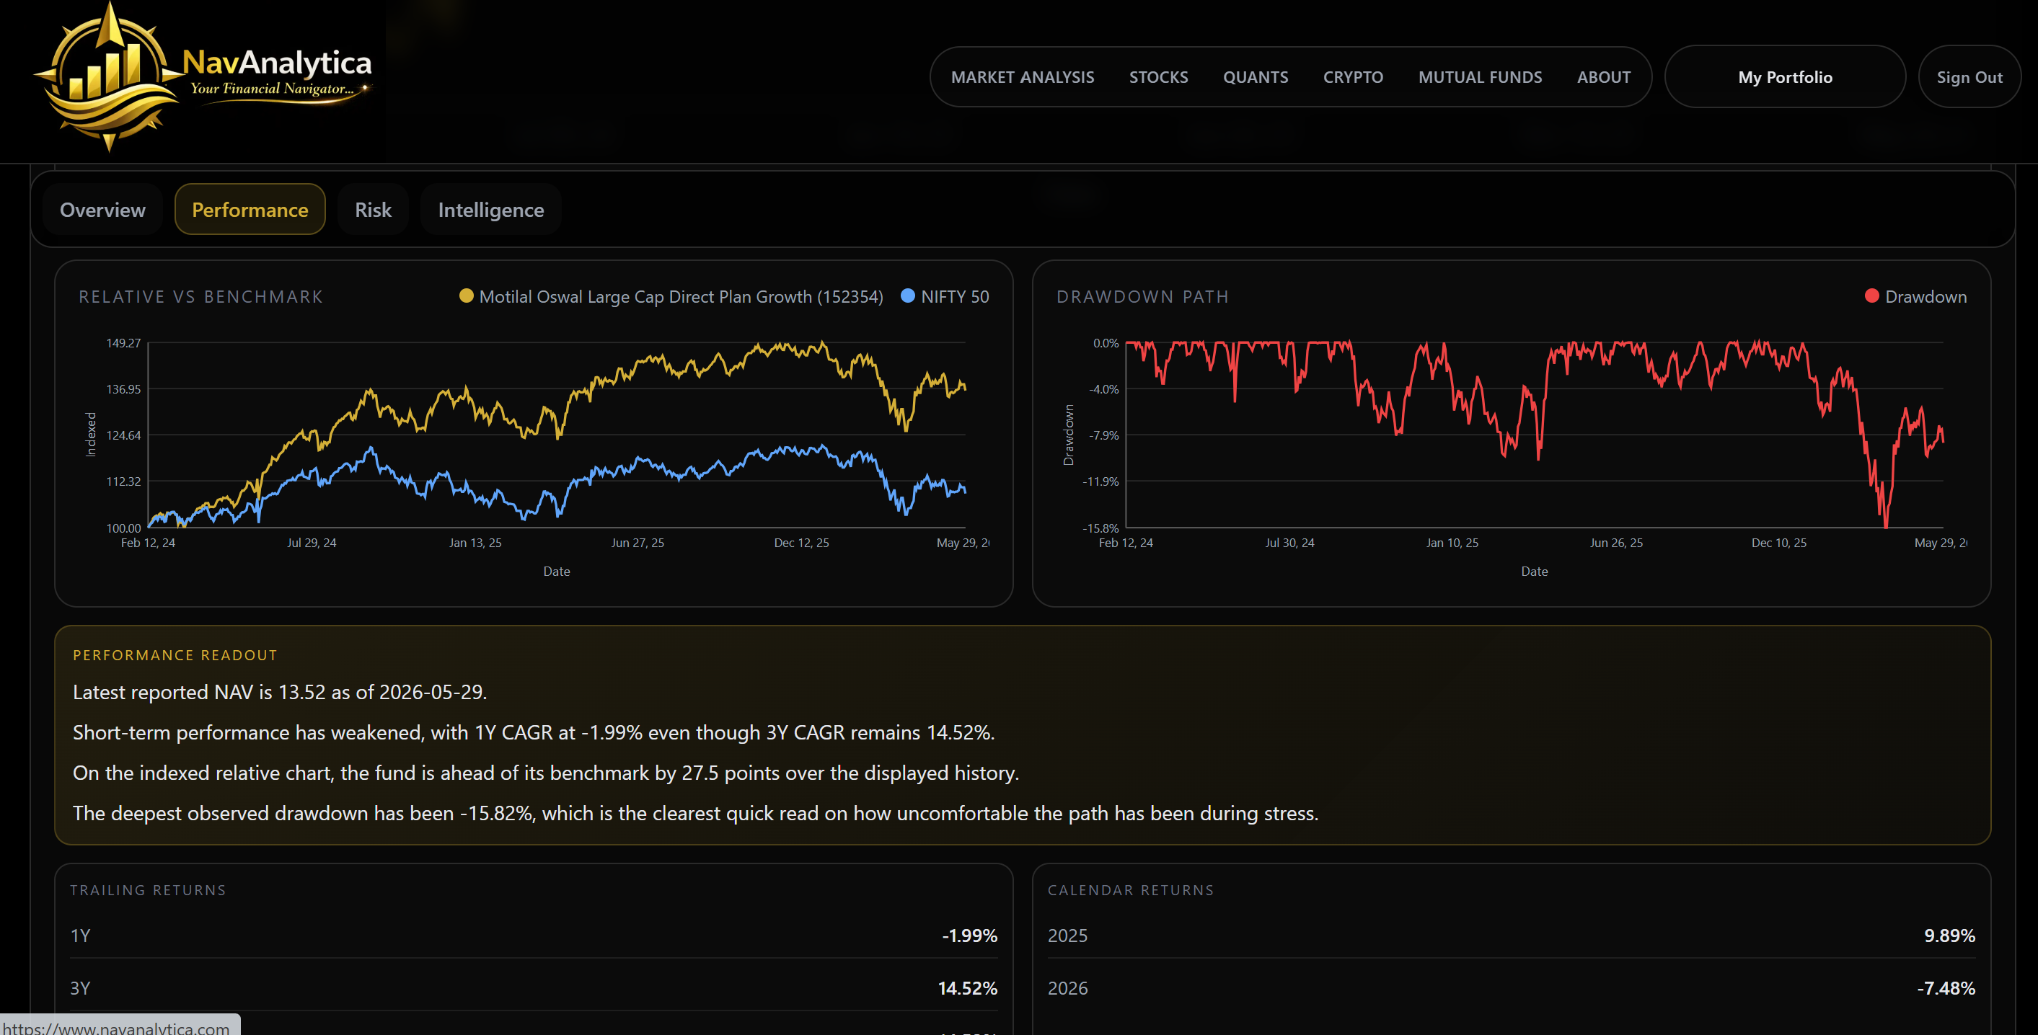
Task: Click the 'deepest observed drawdown has been -15.82%' line
Action: point(695,813)
